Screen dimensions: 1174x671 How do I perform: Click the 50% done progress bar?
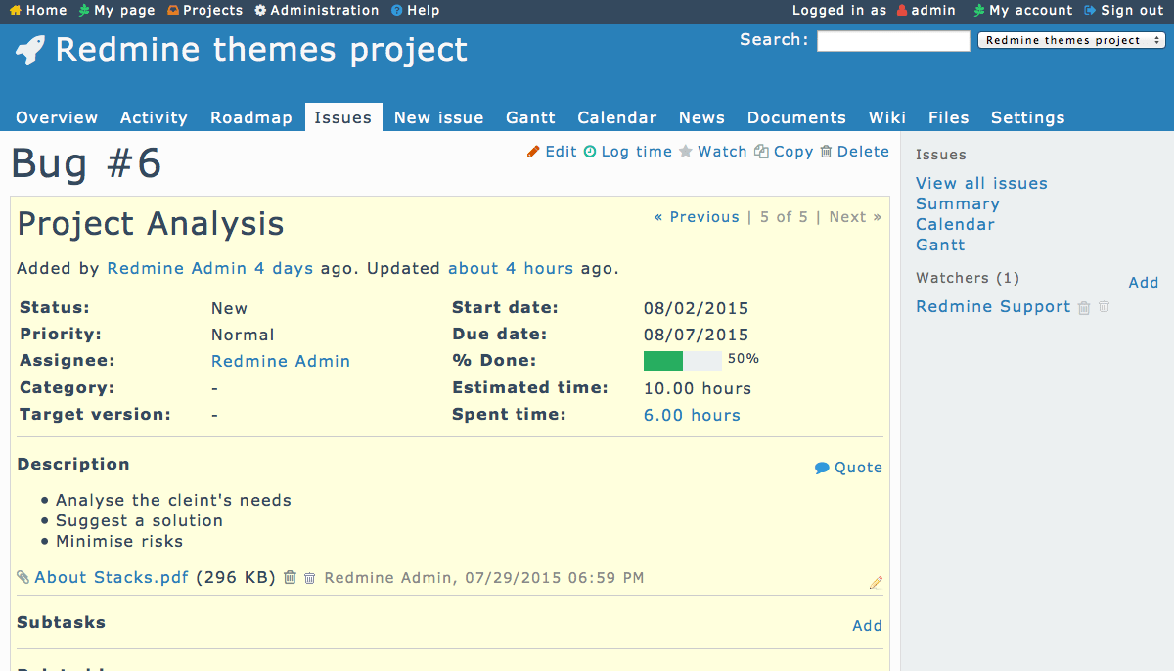pyautogui.click(x=682, y=361)
